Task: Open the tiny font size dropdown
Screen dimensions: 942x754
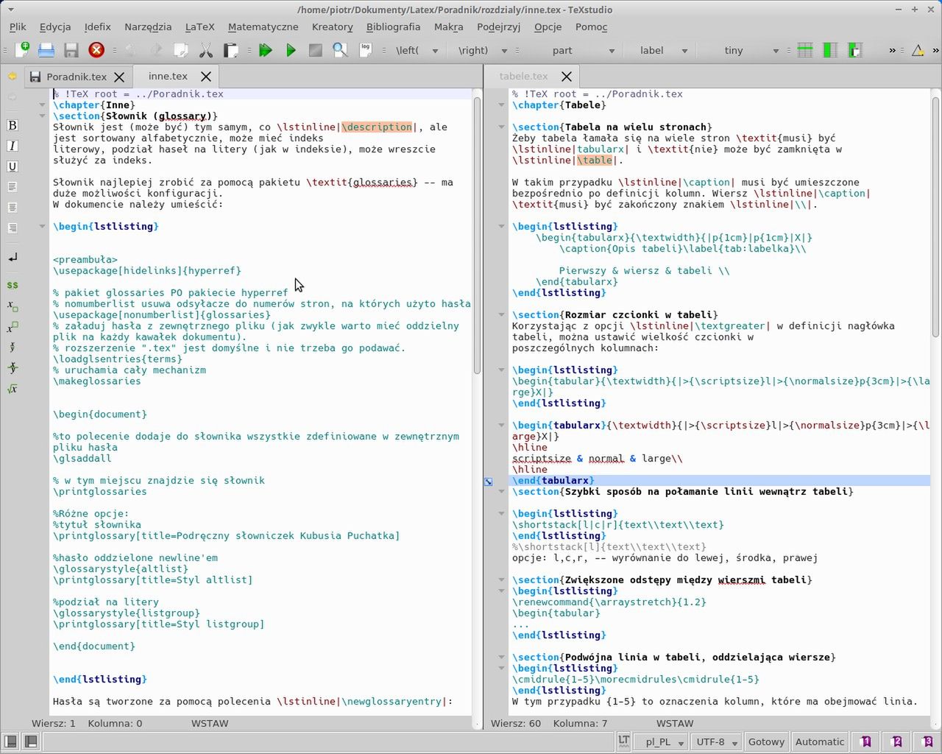Action: coord(775,51)
